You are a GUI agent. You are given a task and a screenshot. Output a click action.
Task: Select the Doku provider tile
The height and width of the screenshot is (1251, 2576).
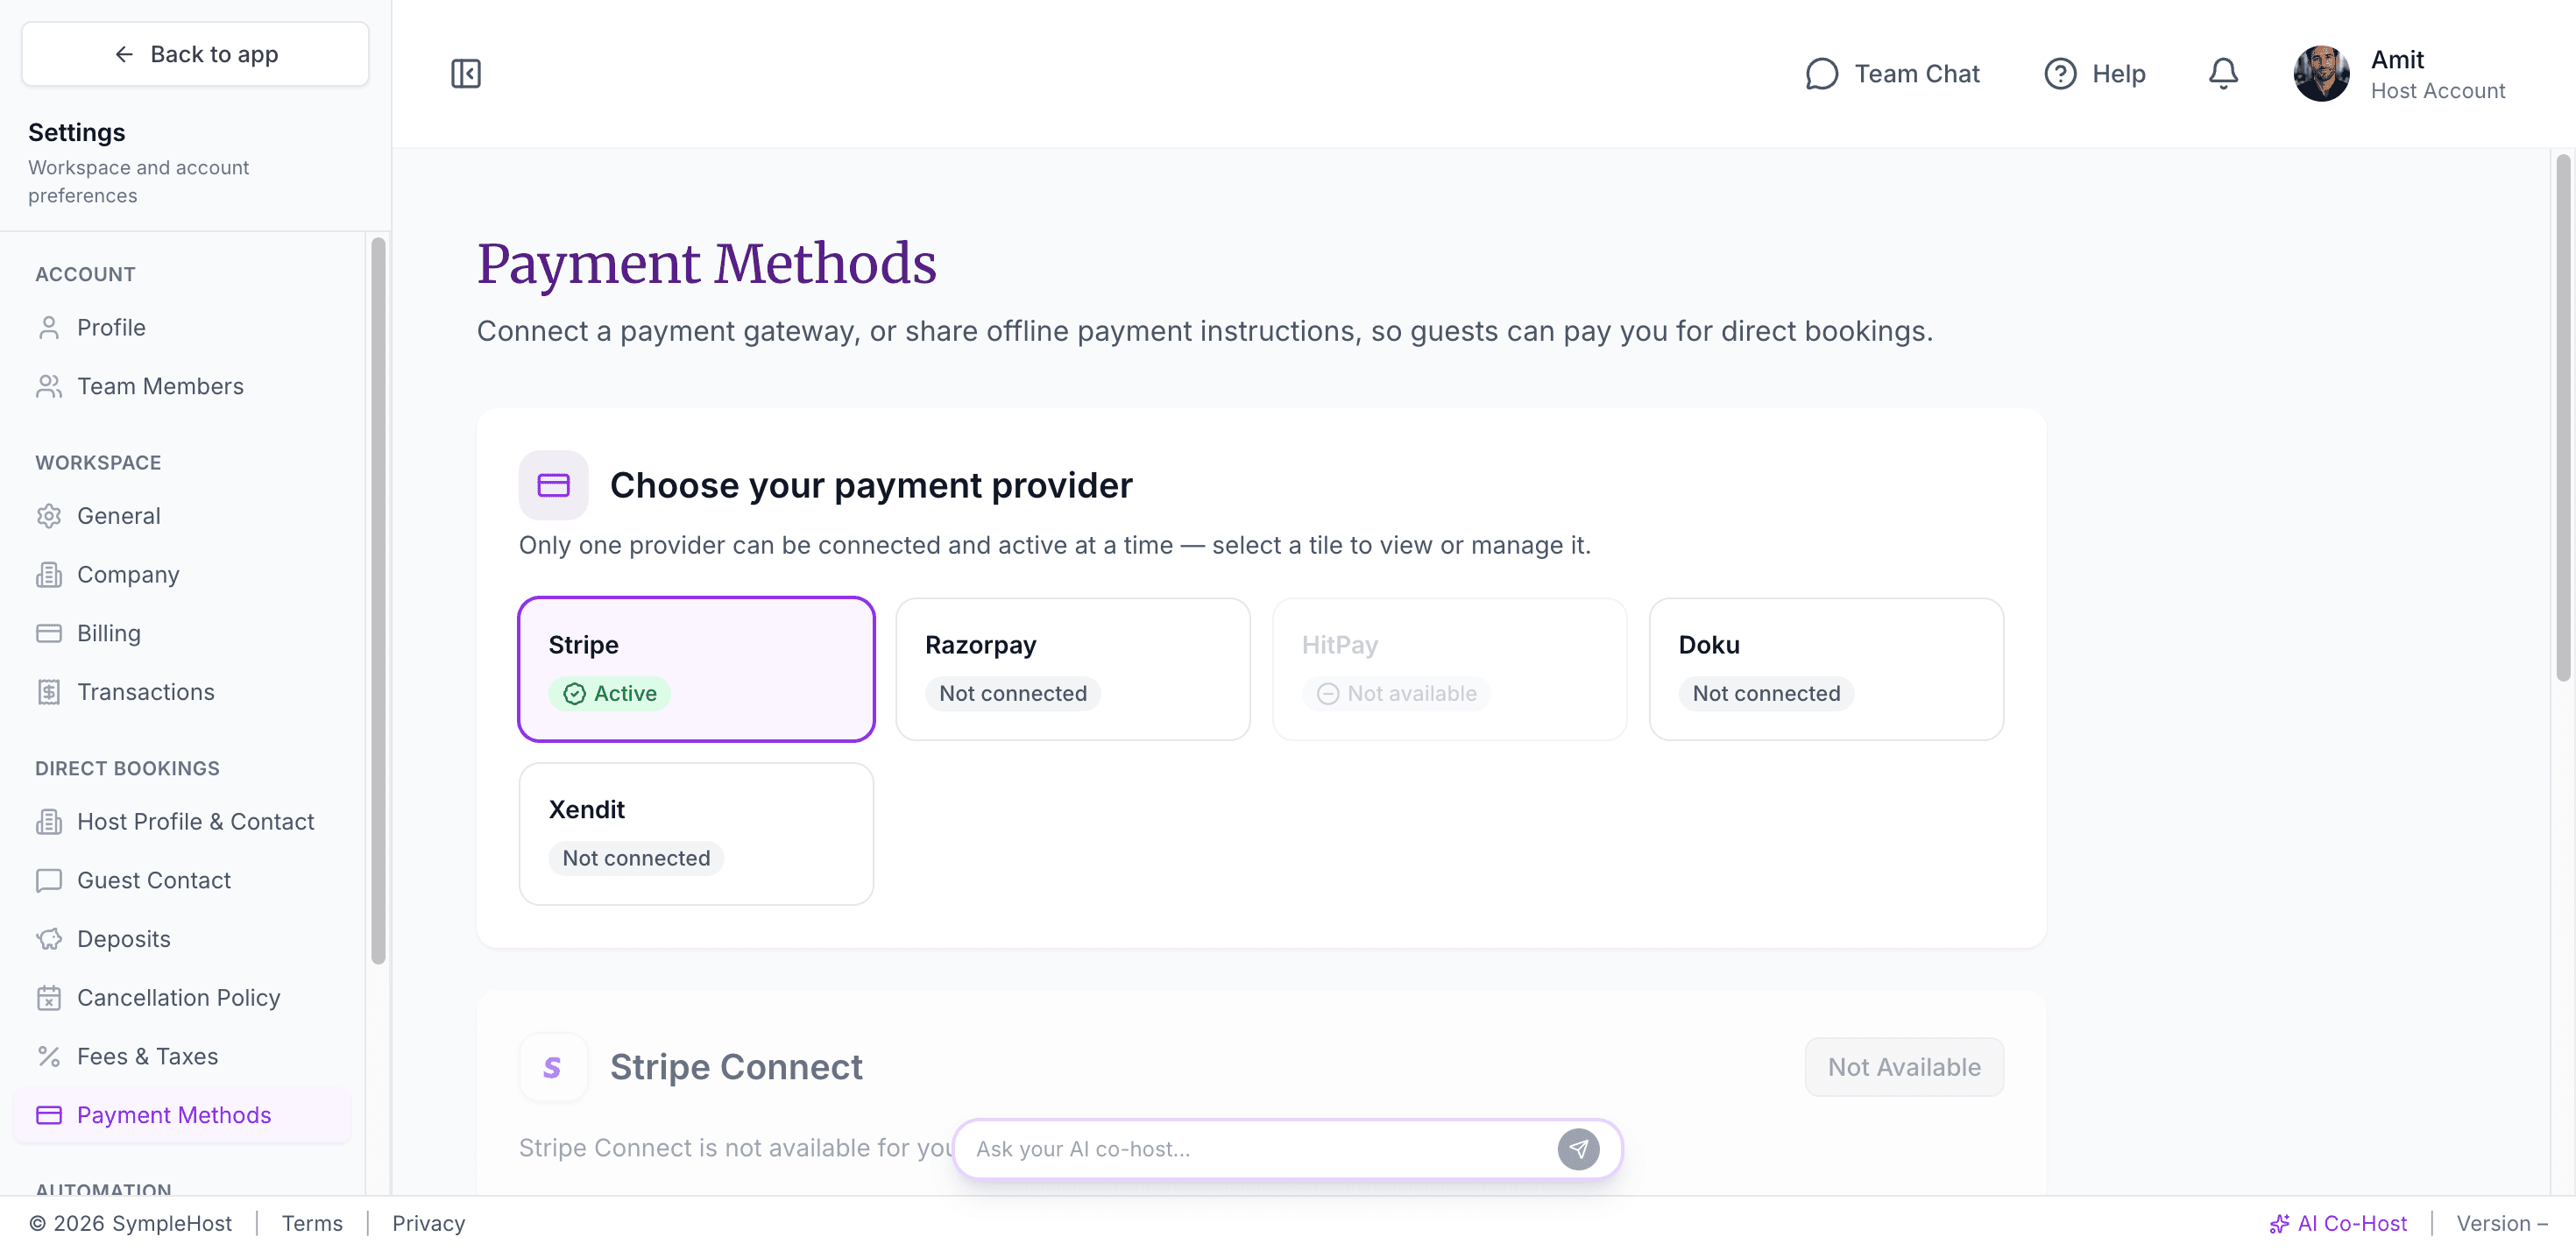(x=1826, y=669)
